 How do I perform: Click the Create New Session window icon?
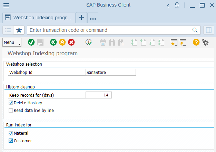(174, 42)
